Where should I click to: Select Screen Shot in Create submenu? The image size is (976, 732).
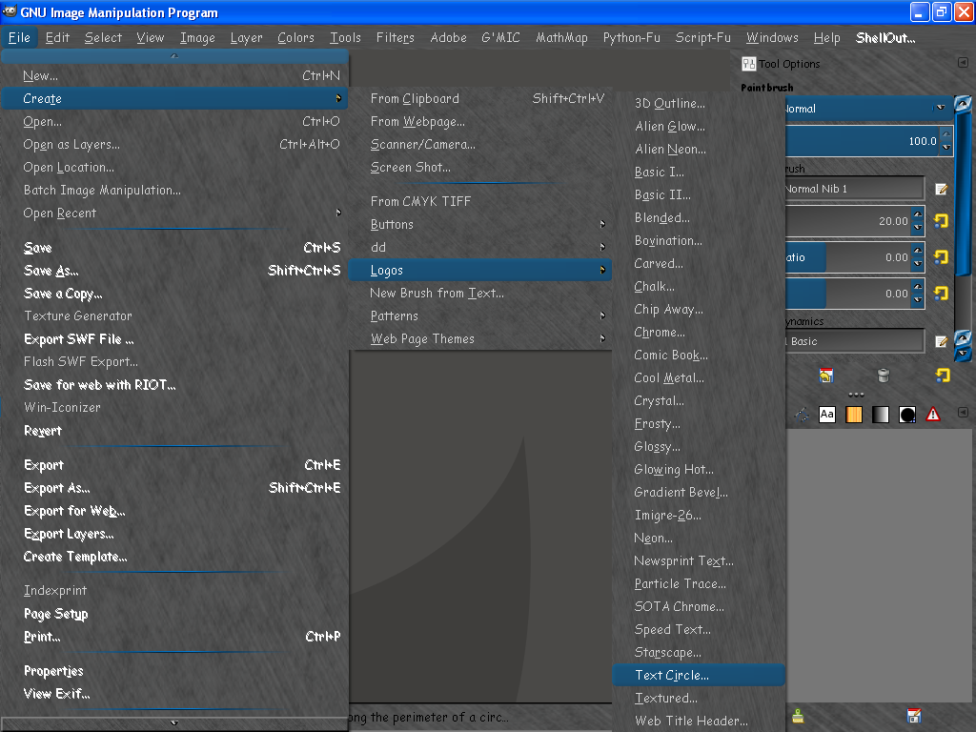pyautogui.click(x=480, y=167)
